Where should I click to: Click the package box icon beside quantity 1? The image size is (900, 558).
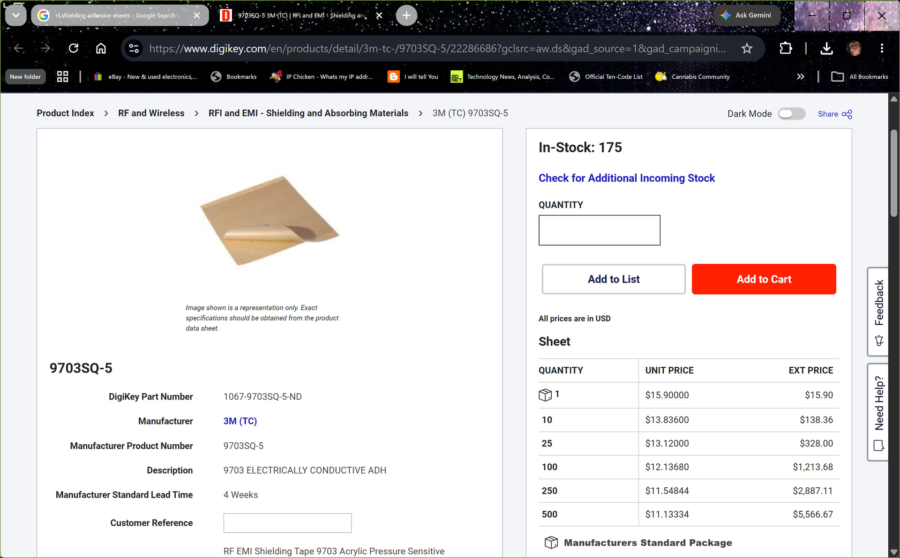tap(545, 395)
